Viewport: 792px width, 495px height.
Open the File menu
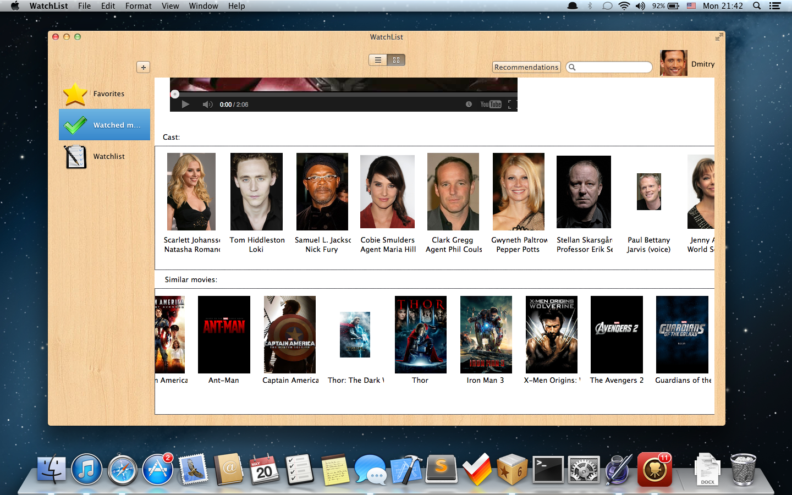85,5
